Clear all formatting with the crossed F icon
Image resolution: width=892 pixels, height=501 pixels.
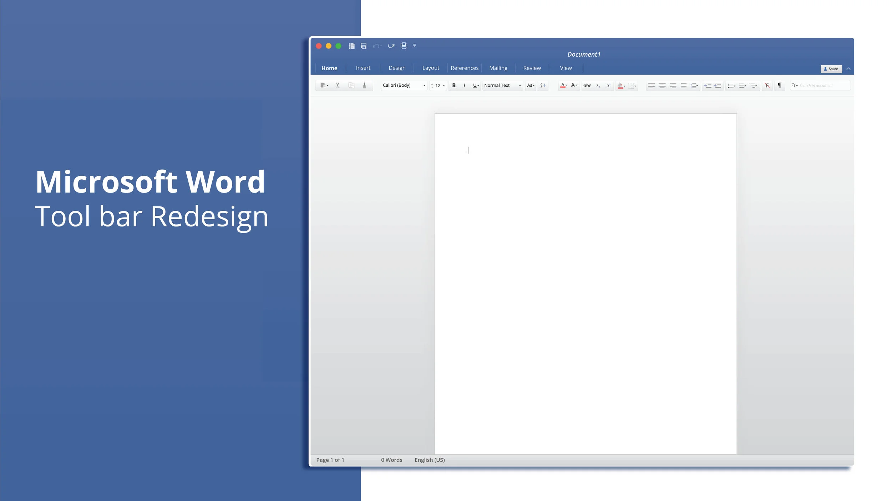(x=767, y=86)
